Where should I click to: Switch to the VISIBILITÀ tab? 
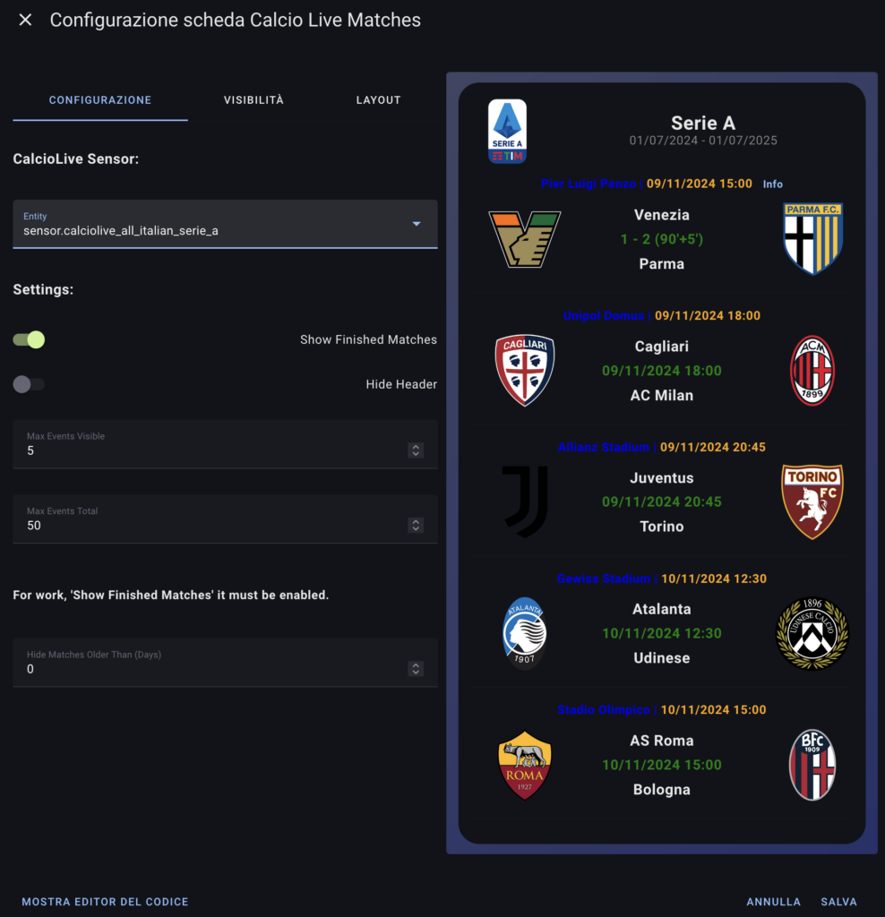point(253,100)
